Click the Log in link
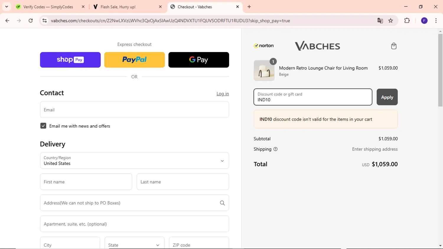443x249 pixels. 223,94
